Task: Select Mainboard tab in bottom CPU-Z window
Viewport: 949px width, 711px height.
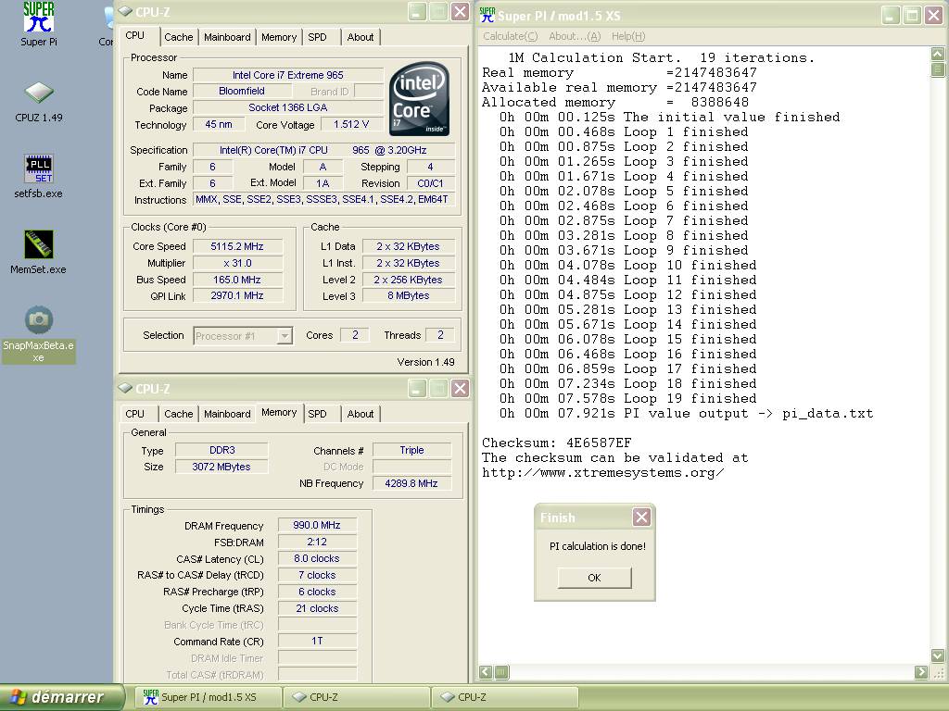Action: [227, 414]
